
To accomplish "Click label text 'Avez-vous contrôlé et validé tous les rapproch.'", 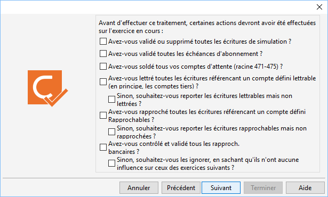I will point(174,144).
